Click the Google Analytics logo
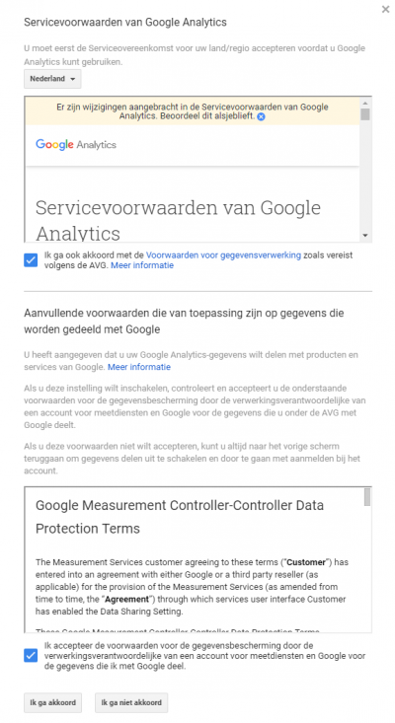Screen dimensions: 395x723 tap(76, 144)
